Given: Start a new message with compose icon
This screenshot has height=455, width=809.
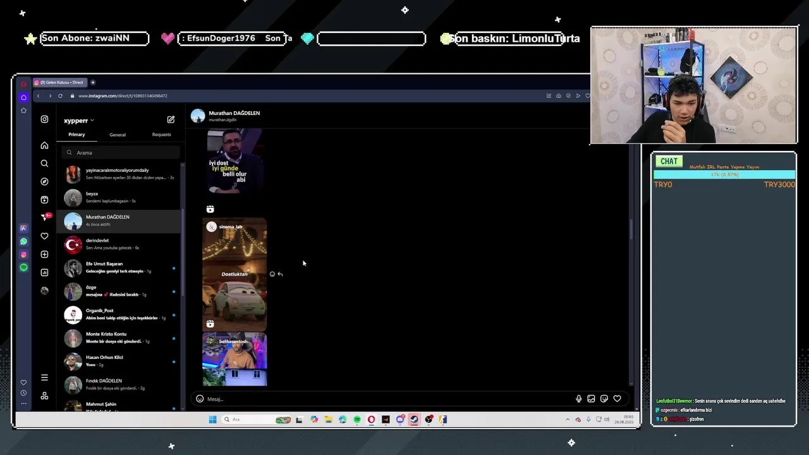Looking at the screenshot, I should [x=171, y=119].
